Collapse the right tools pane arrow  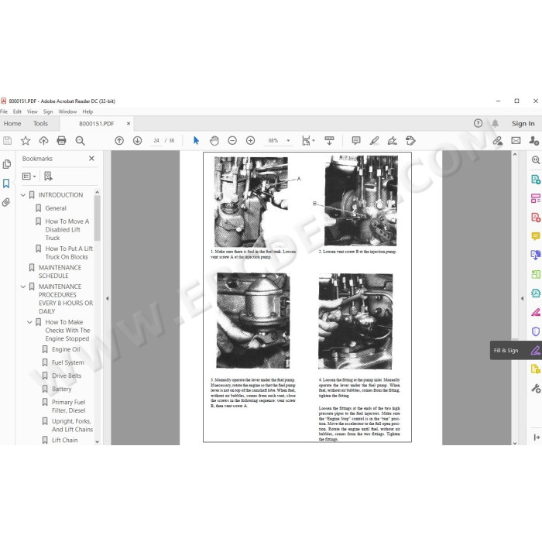523,298
